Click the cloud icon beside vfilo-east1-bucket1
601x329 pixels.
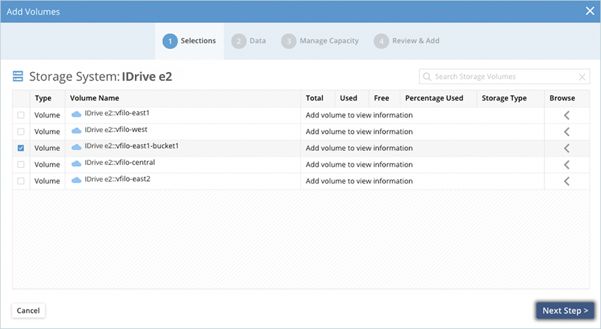tap(76, 147)
